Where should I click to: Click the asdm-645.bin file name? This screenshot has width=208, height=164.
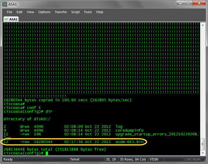[x=129, y=142]
